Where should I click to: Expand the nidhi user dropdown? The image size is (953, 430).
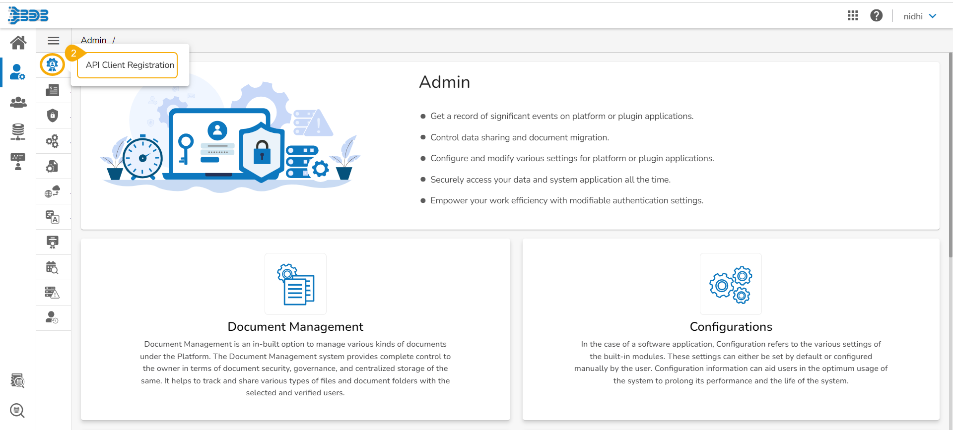[x=920, y=16]
